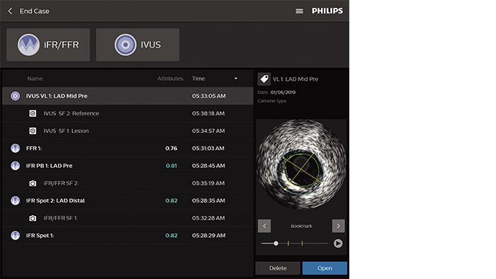Image resolution: width=496 pixels, height=279 pixels.
Task: Click the blue Open button
Action: [325, 268]
